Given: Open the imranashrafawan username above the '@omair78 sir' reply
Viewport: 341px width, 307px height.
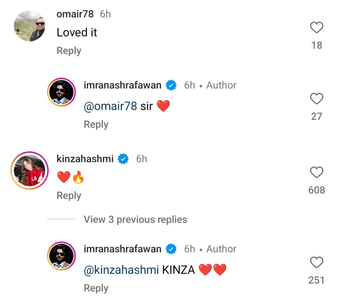Looking at the screenshot, I should pyautogui.click(x=123, y=85).
